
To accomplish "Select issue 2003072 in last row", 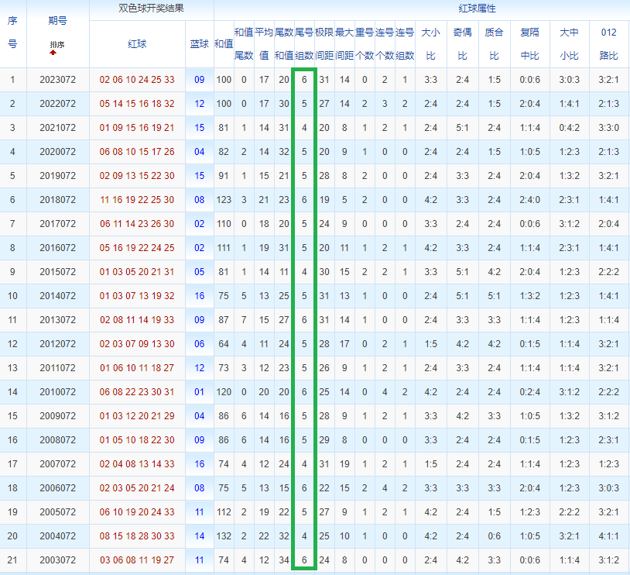I will pyautogui.click(x=58, y=560).
